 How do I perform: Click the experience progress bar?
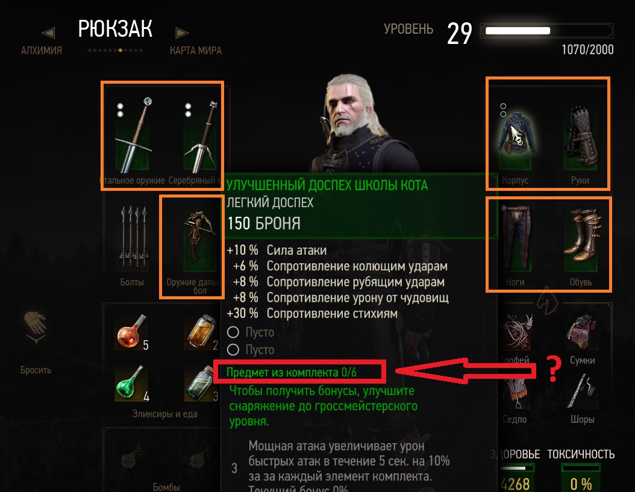[x=546, y=31]
